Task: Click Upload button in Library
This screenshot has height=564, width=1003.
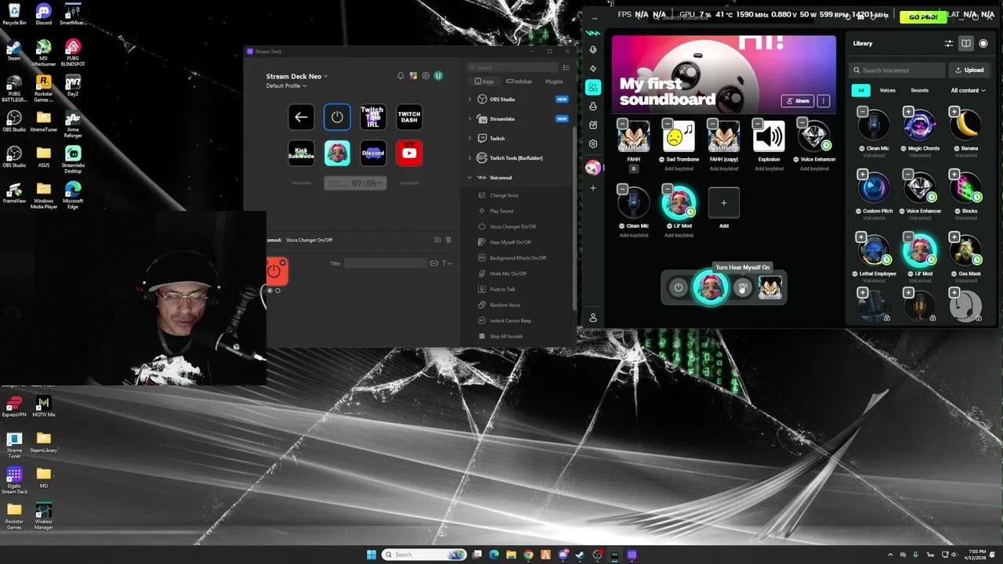Action: [969, 70]
